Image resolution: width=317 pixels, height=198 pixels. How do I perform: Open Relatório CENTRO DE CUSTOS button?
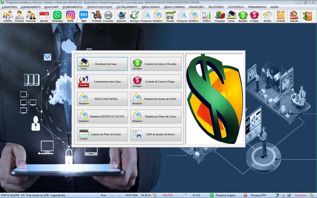(102, 116)
